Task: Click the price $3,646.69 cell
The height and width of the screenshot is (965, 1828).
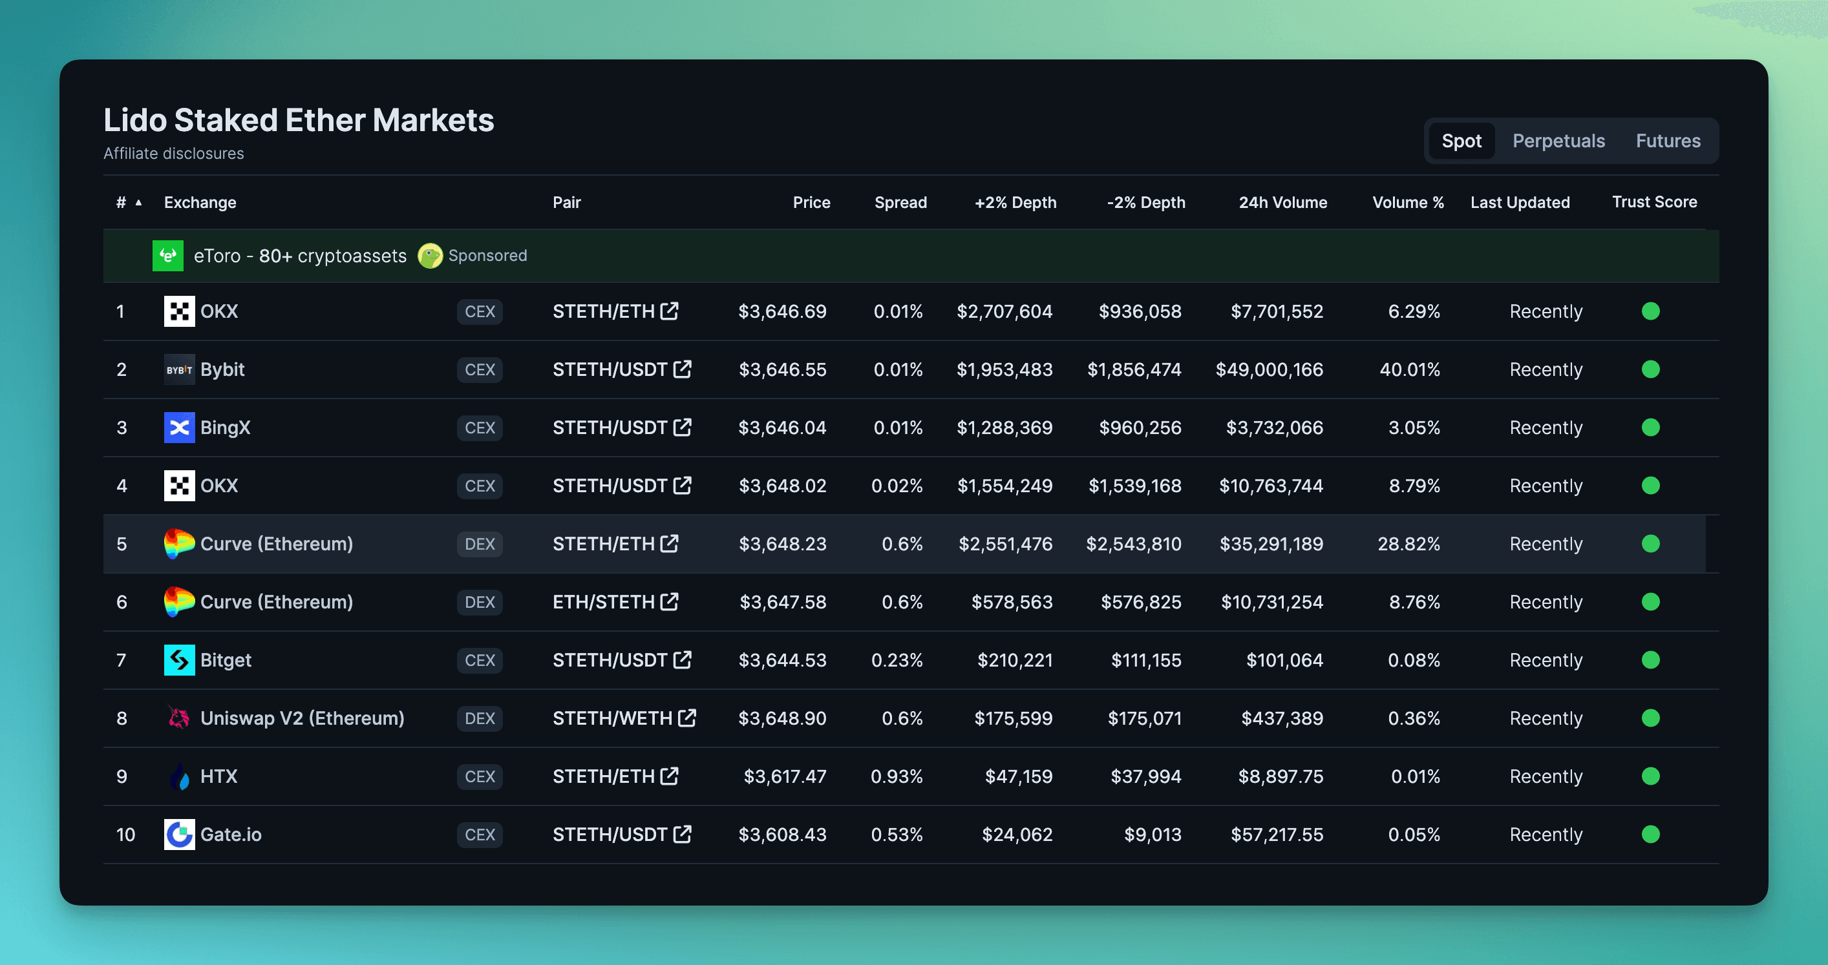Action: pos(782,311)
